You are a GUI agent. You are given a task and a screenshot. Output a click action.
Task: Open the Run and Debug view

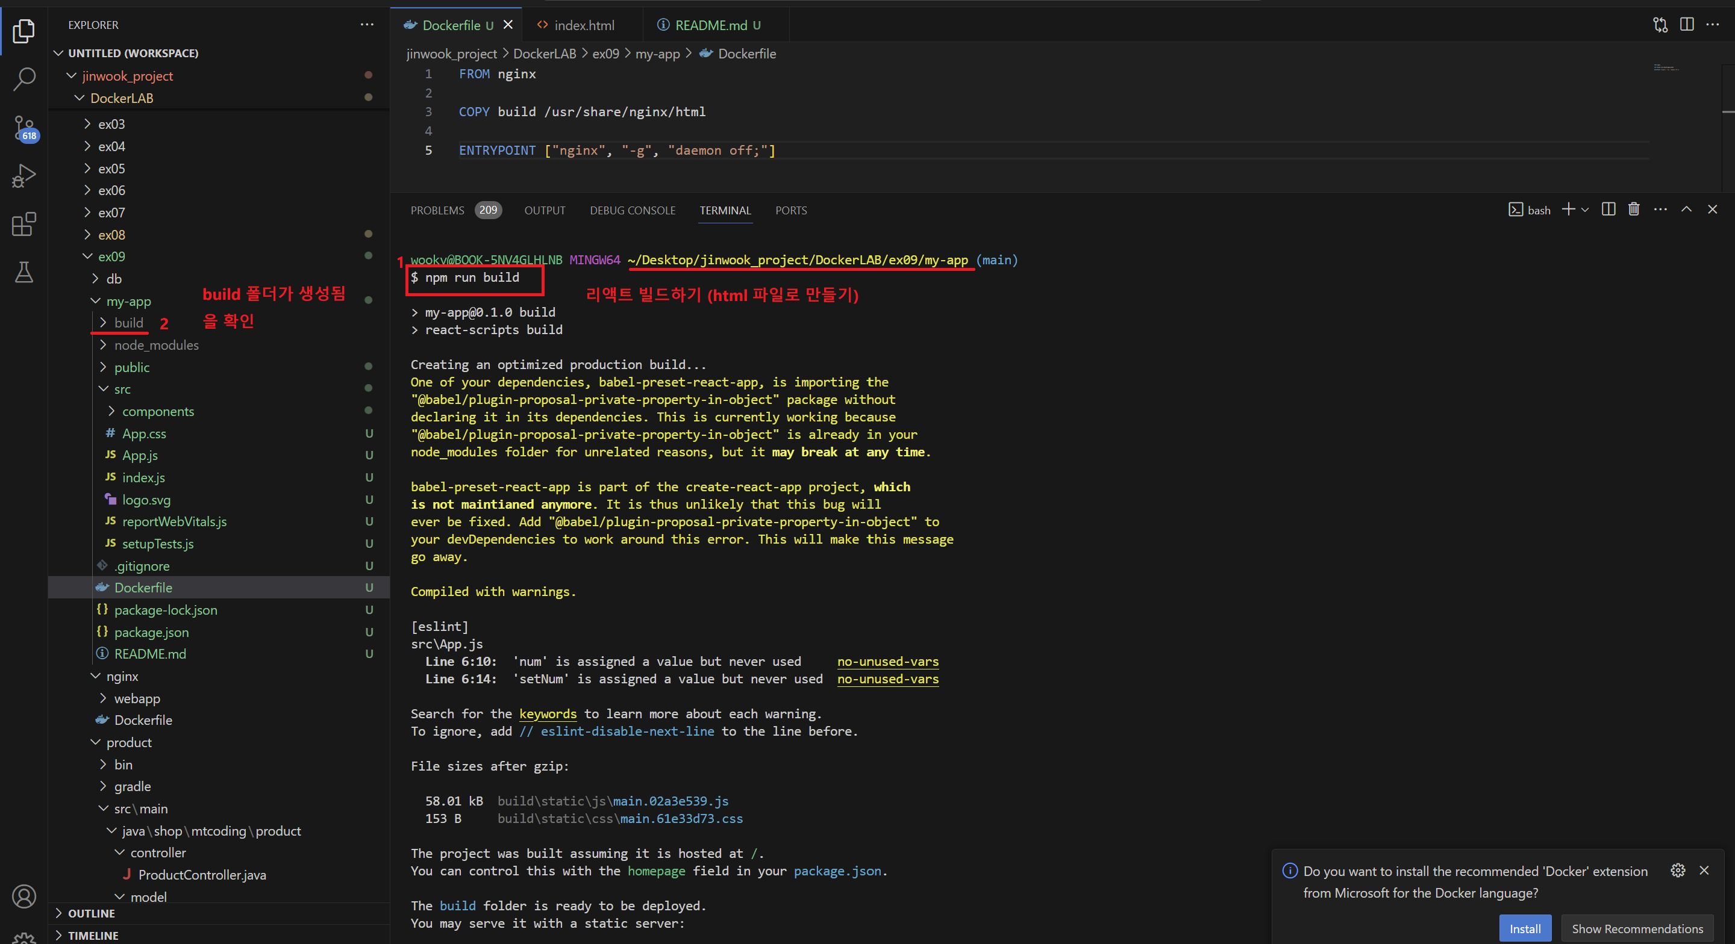pyautogui.click(x=24, y=176)
